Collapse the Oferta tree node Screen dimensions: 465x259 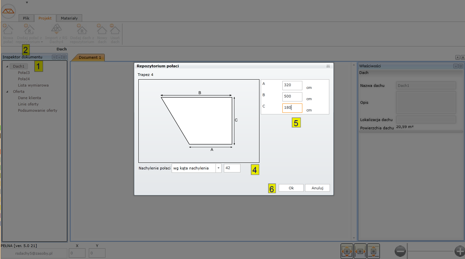coord(7,92)
